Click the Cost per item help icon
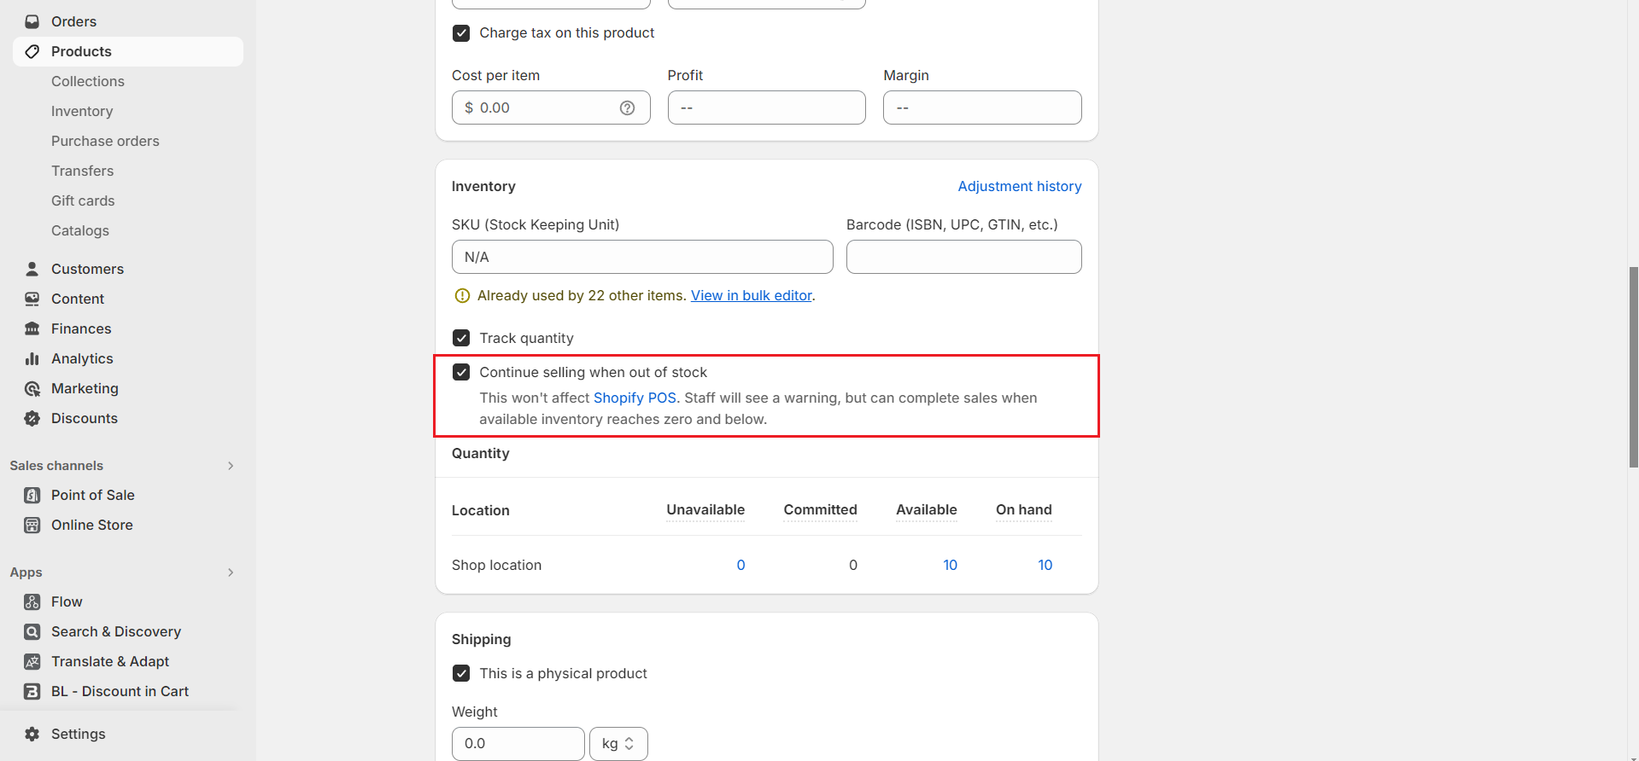This screenshot has width=1639, height=761. point(627,108)
